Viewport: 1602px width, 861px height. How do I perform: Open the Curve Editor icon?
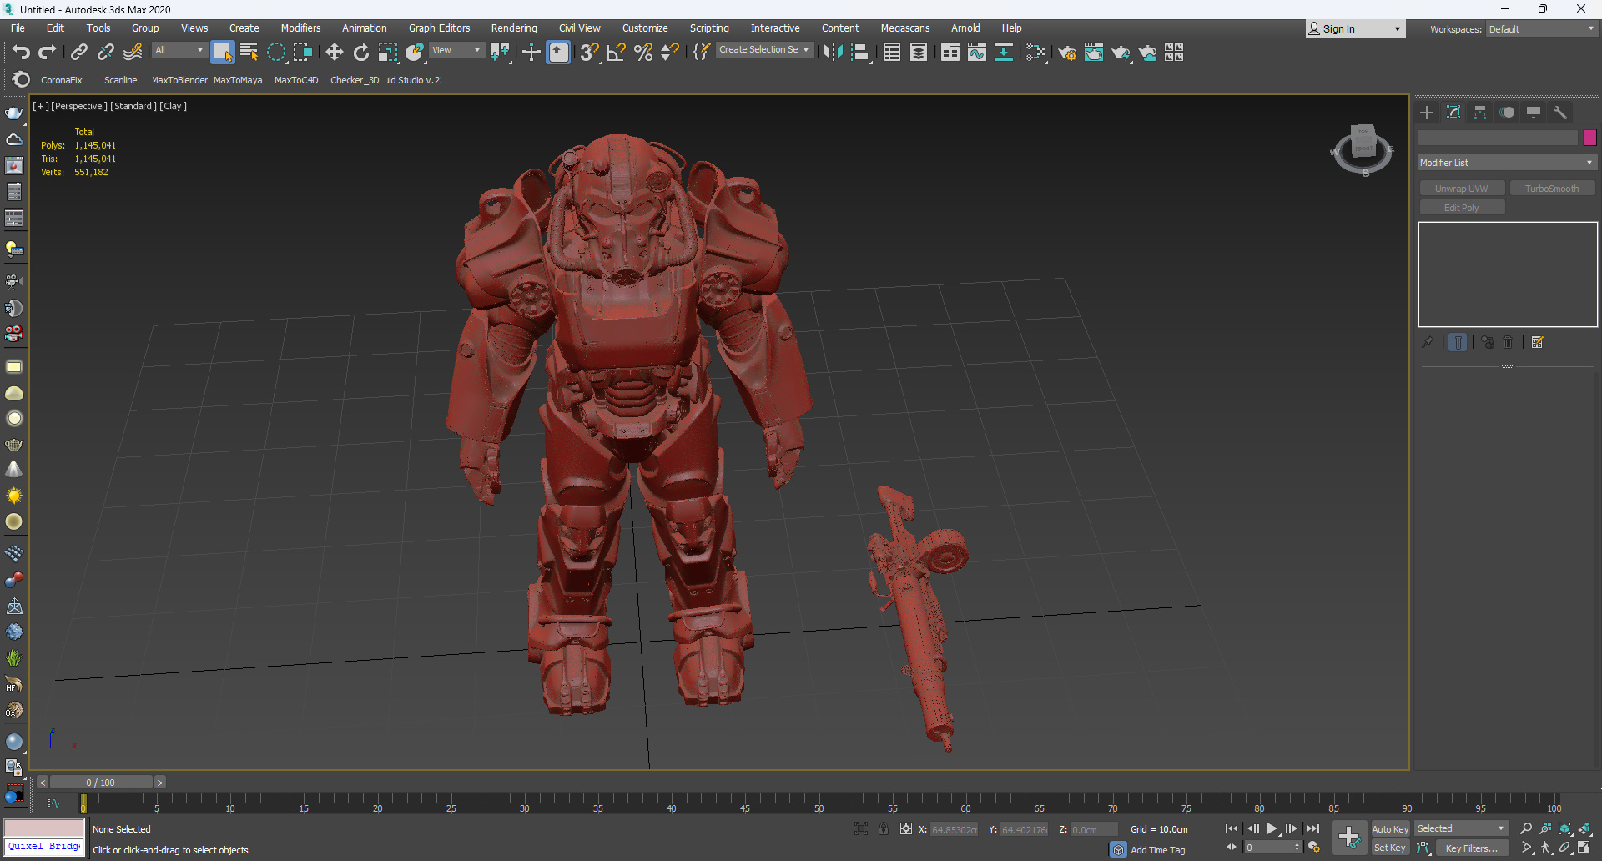tap(977, 53)
